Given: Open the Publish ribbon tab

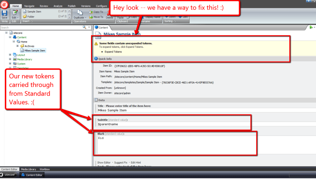Looking at the screenshot, I should tap(71, 6).
